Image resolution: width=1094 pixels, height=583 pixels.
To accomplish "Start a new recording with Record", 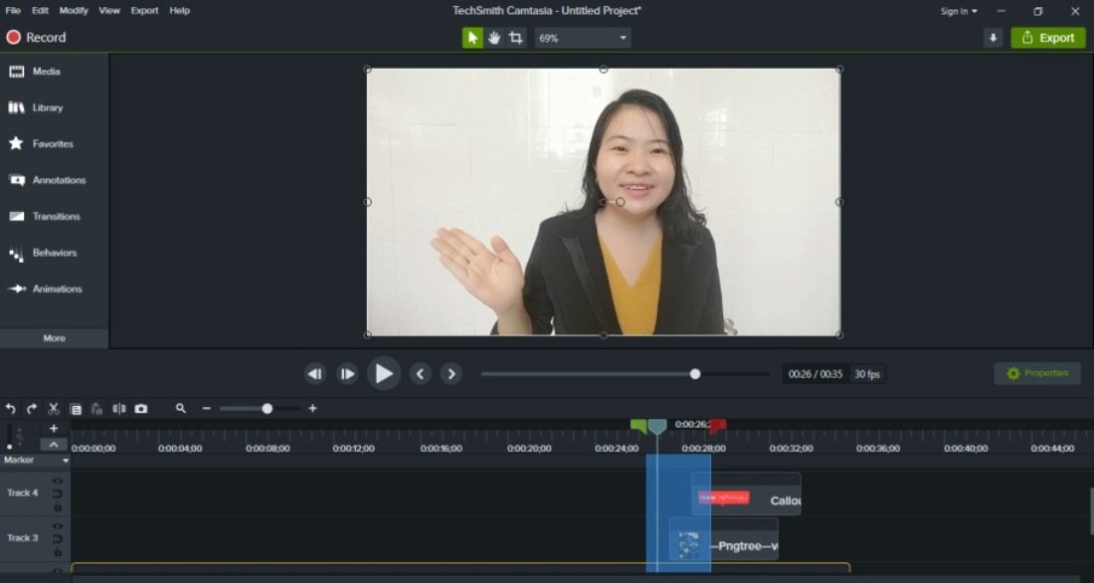I will [36, 38].
